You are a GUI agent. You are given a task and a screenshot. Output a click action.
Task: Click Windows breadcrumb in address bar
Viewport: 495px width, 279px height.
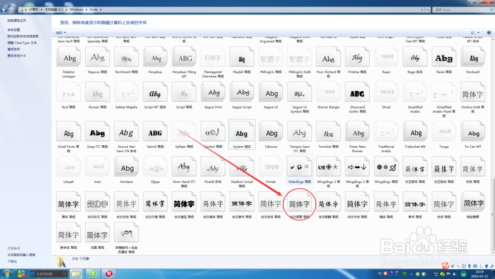pyautogui.click(x=76, y=10)
